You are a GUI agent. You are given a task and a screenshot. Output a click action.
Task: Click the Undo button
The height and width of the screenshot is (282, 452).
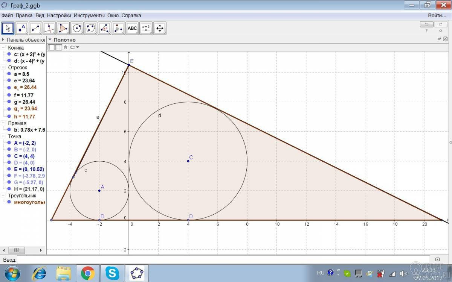coord(426,24)
